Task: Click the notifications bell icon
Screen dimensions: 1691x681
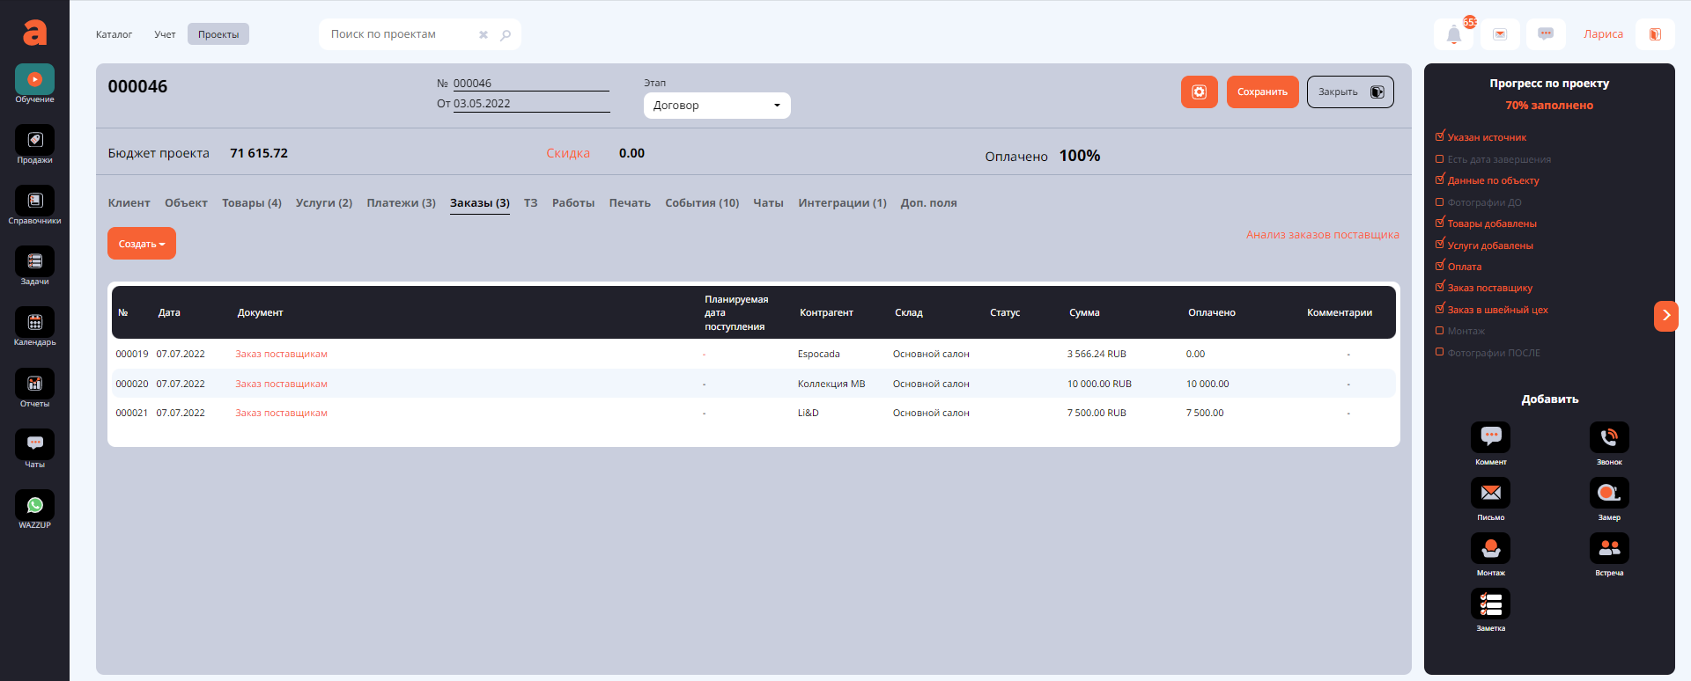Action: coord(1453,35)
